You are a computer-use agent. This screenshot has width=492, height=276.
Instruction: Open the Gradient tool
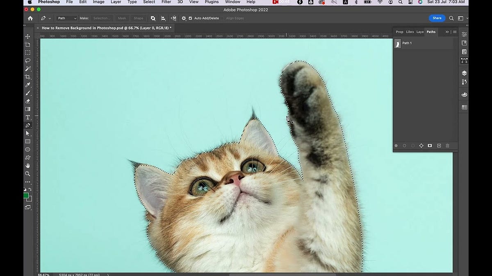click(28, 109)
